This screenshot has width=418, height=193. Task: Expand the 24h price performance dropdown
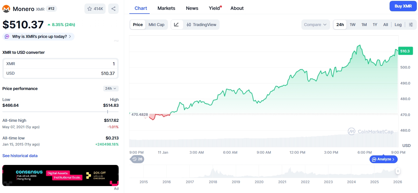coord(111,89)
